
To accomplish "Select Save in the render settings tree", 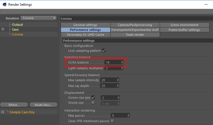I will [x=15, y=29].
